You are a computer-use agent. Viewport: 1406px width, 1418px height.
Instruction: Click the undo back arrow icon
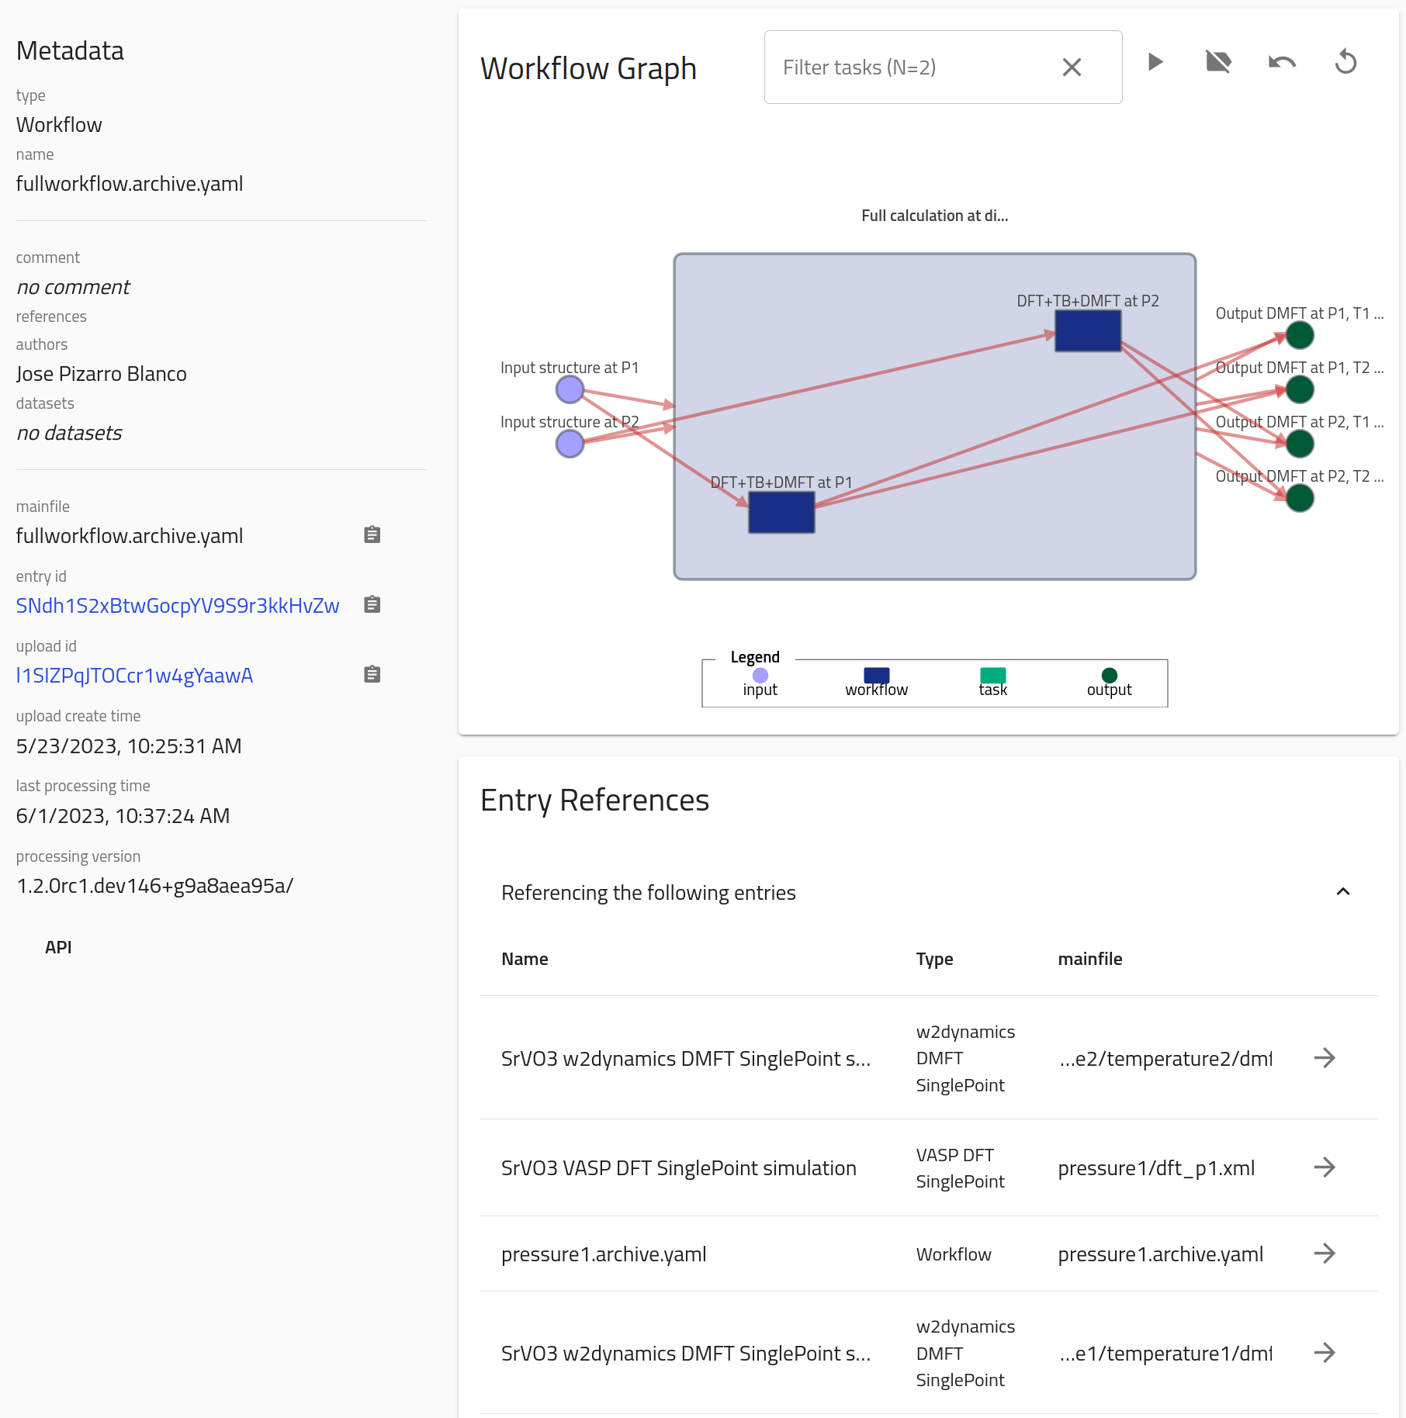click(1282, 62)
